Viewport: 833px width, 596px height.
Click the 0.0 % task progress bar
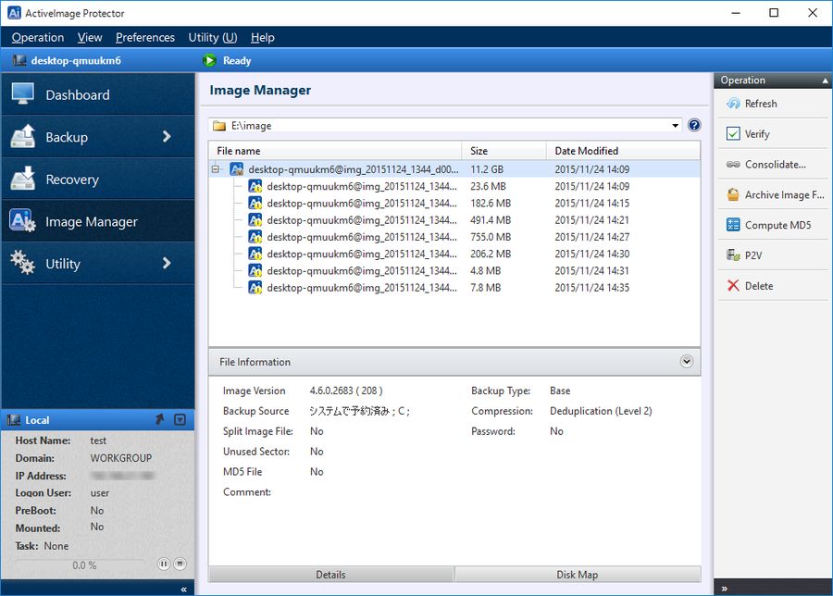coord(81,565)
